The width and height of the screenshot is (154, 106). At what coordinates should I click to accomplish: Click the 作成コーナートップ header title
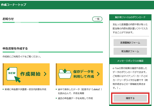pyautogui.click(x=13, y=5)
